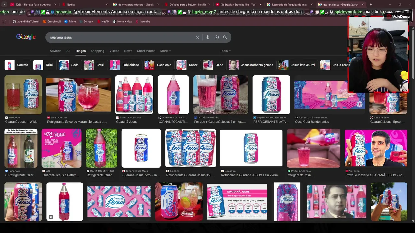Image resolution: width=415 pixels, height=233 pixels.
Task: Open the apps grid in bookmarks bar
Action: point(4,22)
